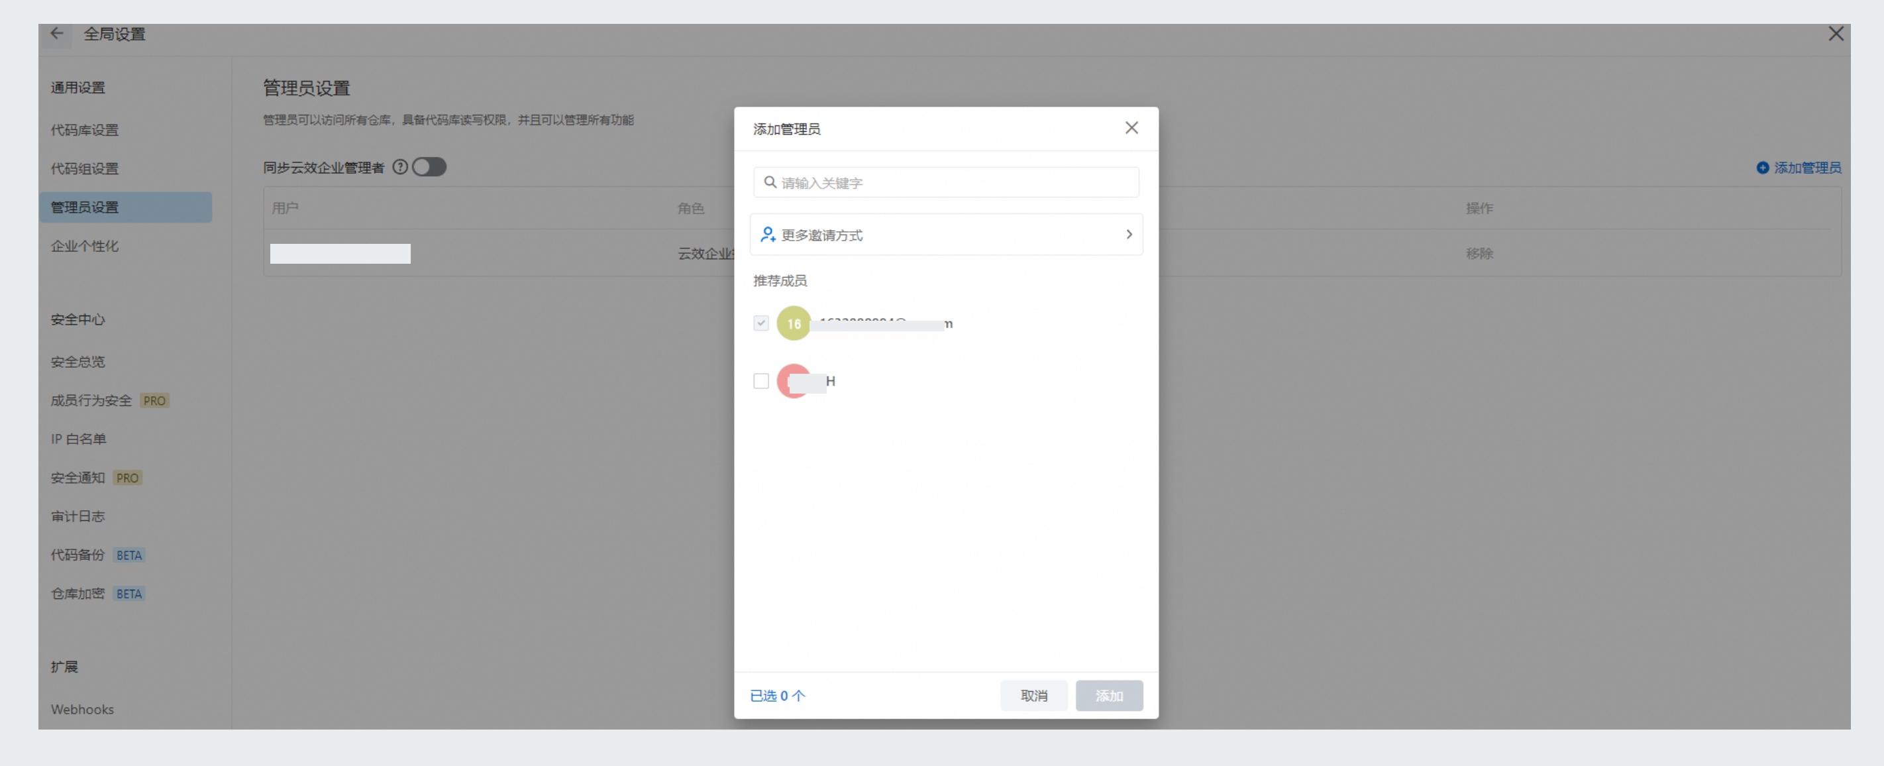Open 代码库设置 in the sidebar

pyautogui.click(x=85, y=131)
